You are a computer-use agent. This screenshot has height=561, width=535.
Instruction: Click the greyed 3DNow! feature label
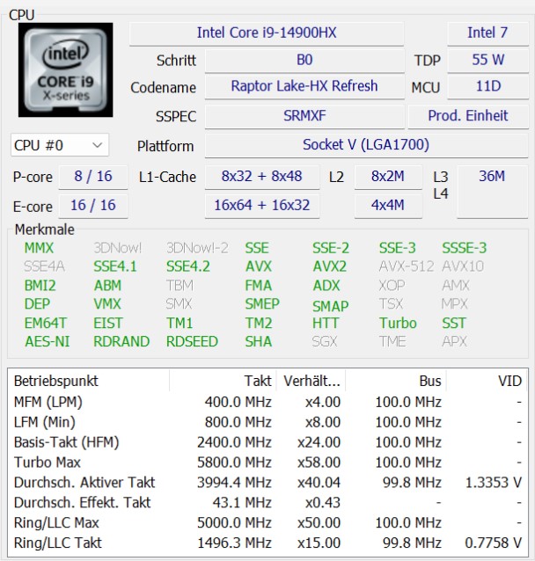point(117,248)
